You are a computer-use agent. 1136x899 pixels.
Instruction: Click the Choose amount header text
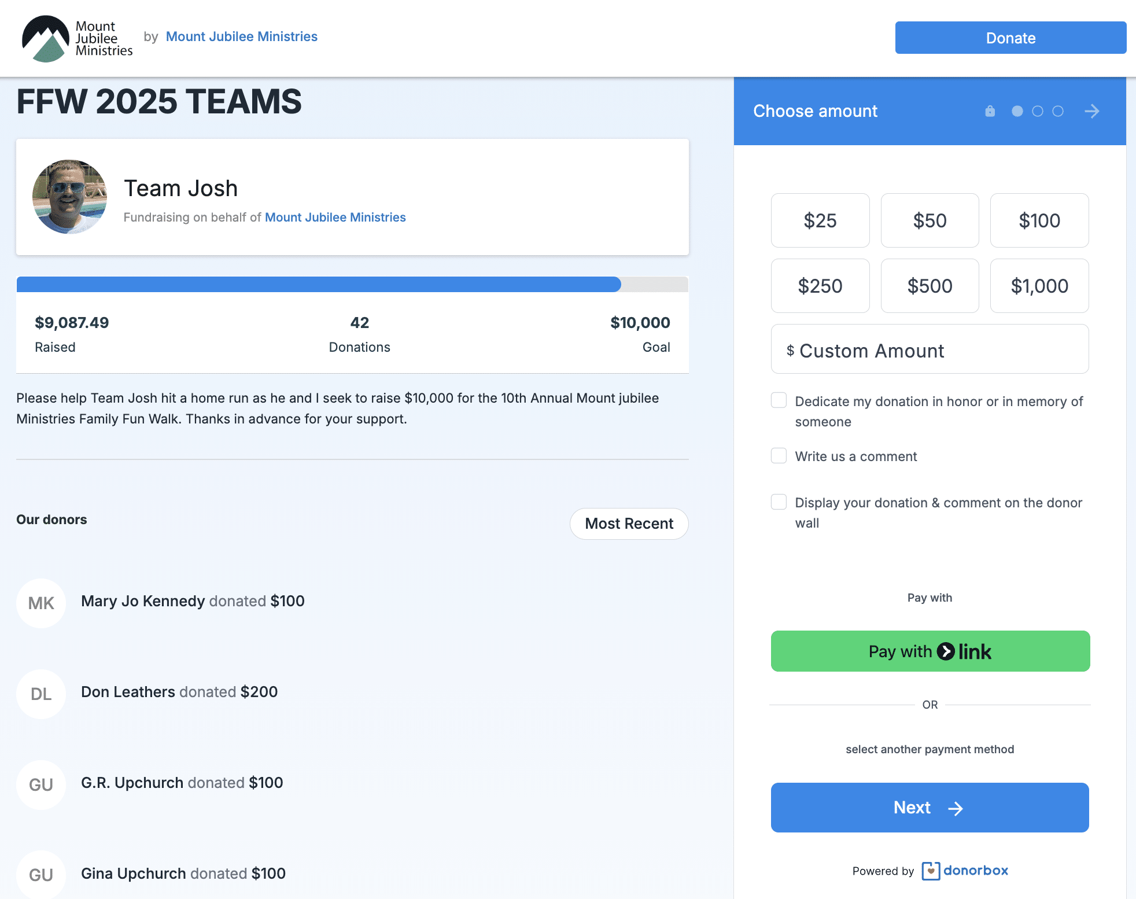(816, 111)
